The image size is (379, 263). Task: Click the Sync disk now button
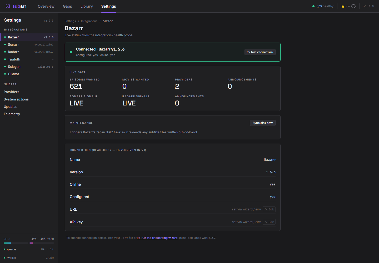coord(263,123)
